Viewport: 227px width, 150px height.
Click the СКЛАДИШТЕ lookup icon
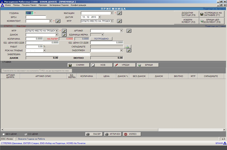click(127, 47)
